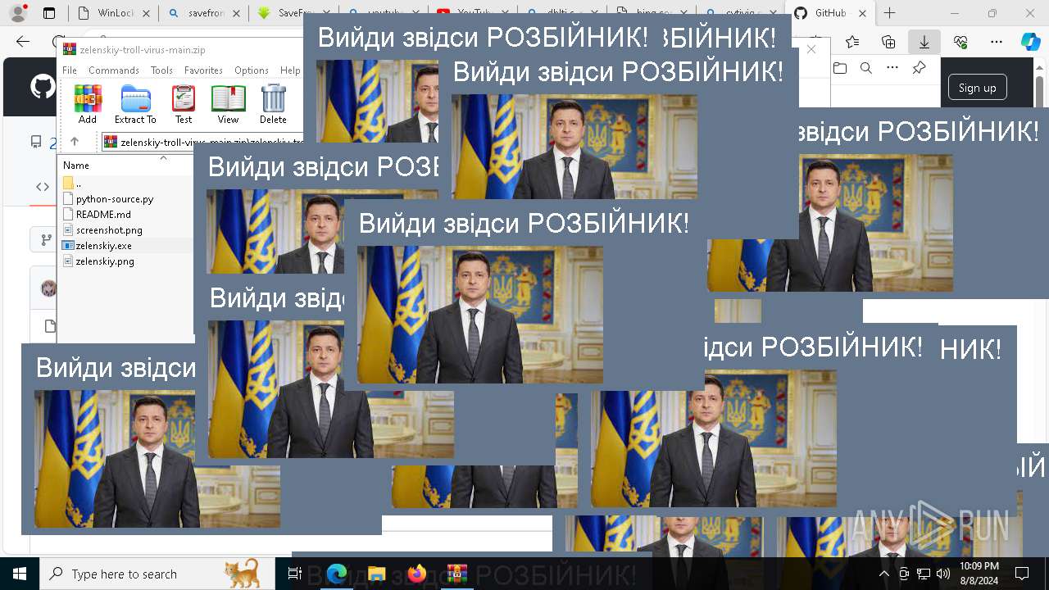Viewport: 1049px width, 590px height.
Task: Open Edge Settings and more menu
Action: pos(997,42)
